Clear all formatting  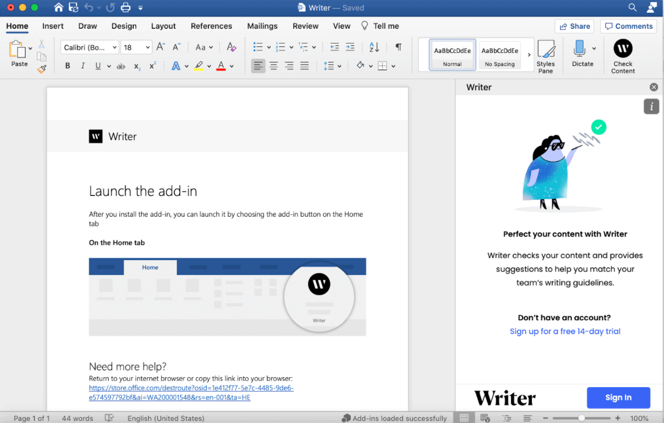pos(231,47)
